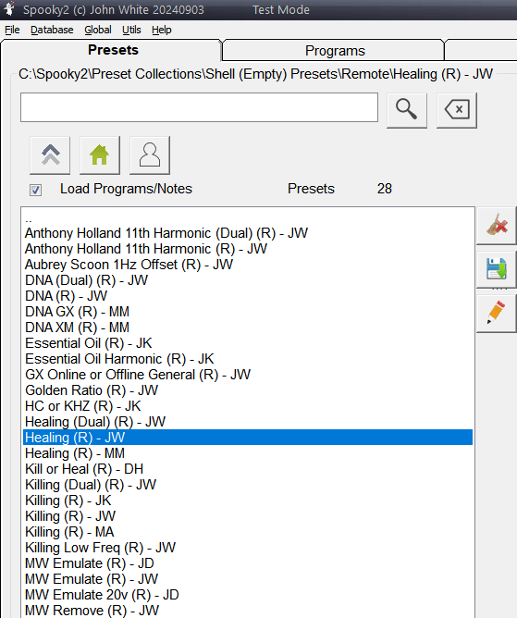Click the magnifying glass search icon
Viewport: 517px width, 618px height.
coord(407,110)
